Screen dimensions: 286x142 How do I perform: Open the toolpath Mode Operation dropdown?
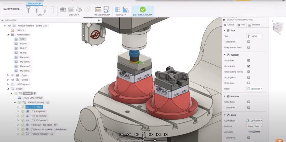click(x=254, y=89)
